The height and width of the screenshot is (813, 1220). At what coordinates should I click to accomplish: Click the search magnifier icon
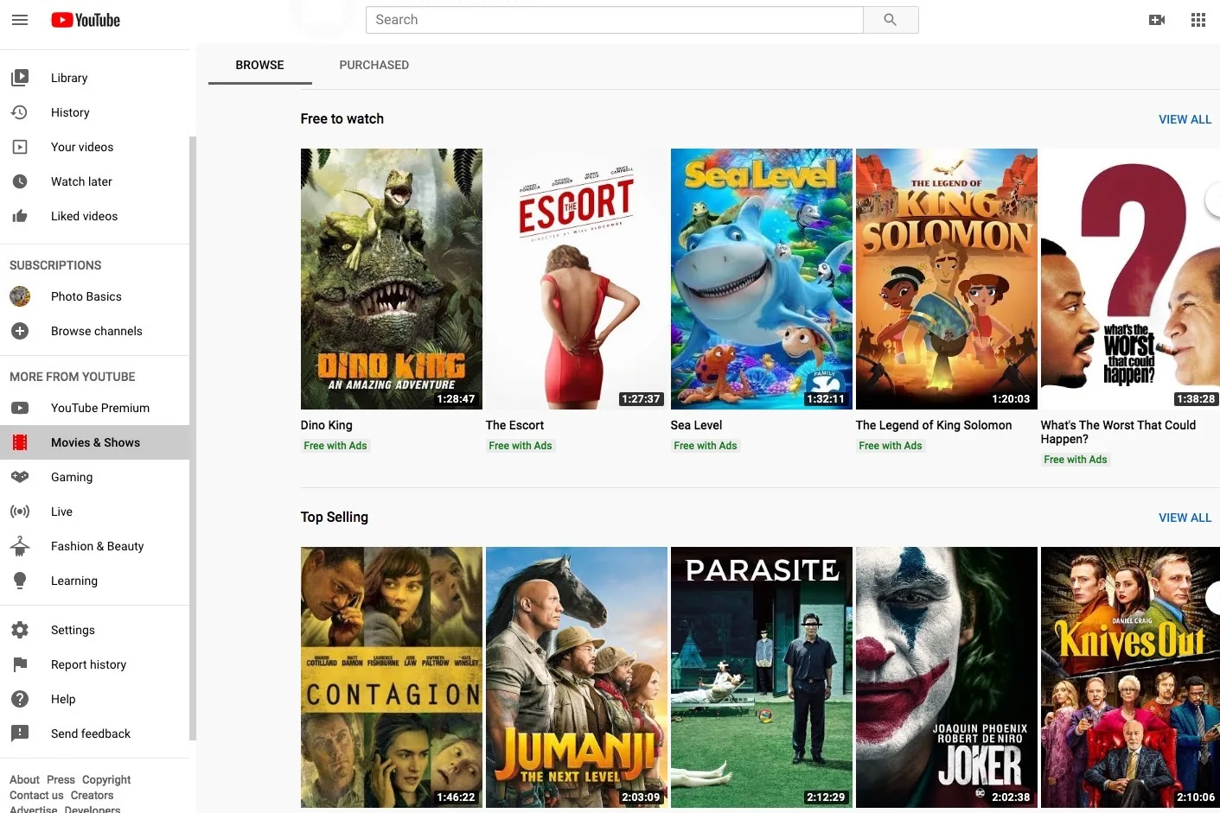891,19
